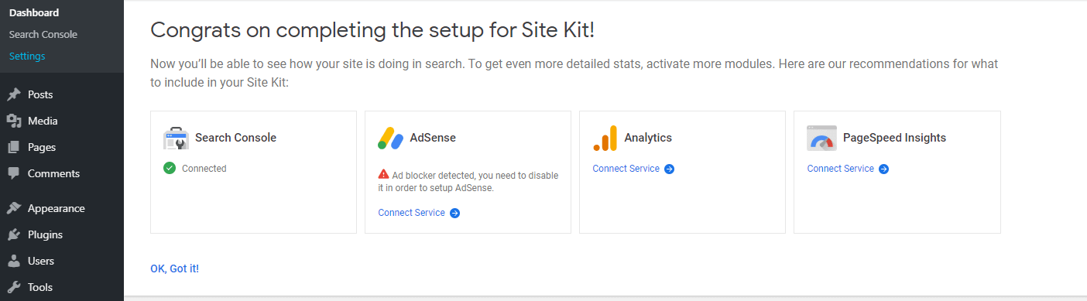Click the PageSpeed Insights gauge icon
Screen dimensions: 1087x301
click(821, 138)
